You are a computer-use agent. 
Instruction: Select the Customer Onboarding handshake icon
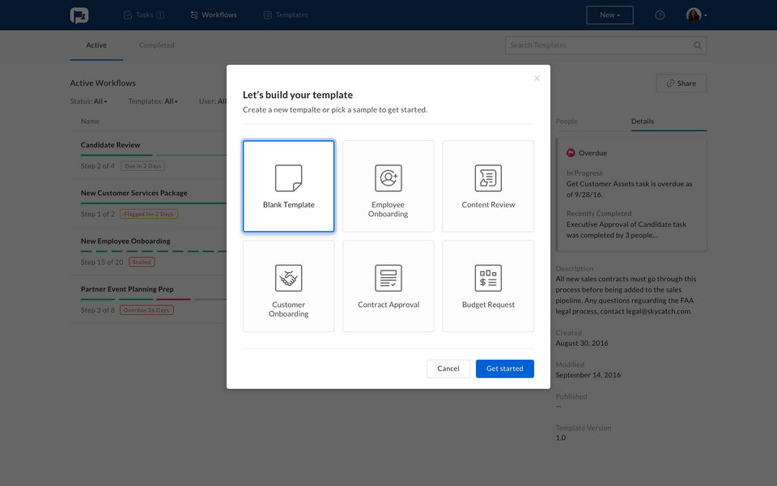288,278
